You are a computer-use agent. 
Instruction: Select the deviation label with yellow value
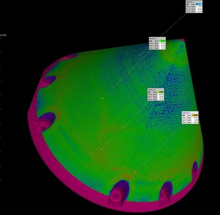coord(190,117)
